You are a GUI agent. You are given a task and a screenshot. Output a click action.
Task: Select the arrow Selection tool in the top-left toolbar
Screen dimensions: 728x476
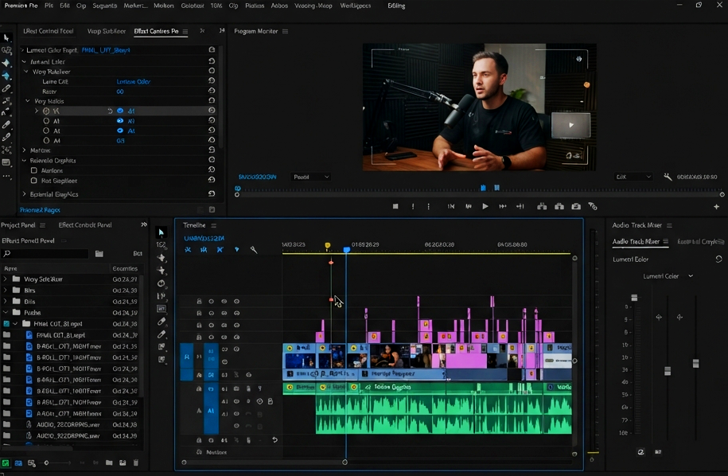[x=6, y=37]
